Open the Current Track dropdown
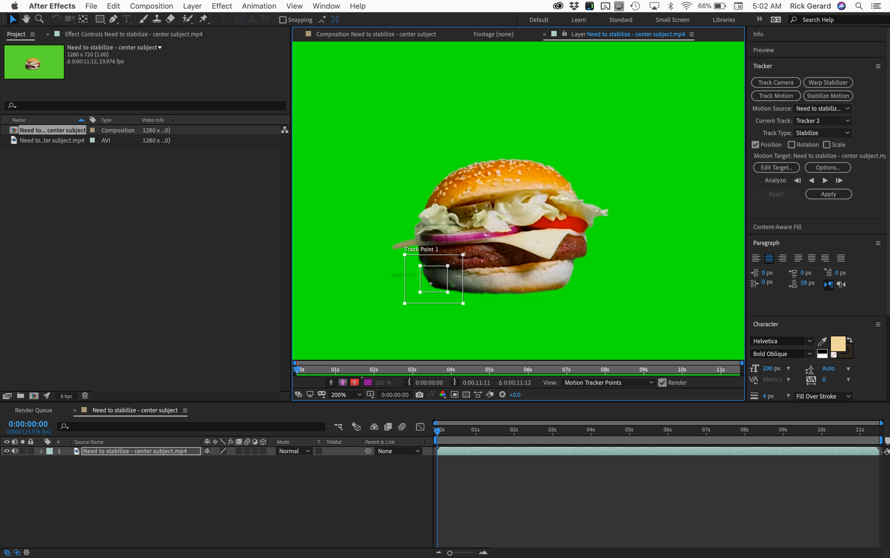 pyautogui.click(x=823, y=121)
